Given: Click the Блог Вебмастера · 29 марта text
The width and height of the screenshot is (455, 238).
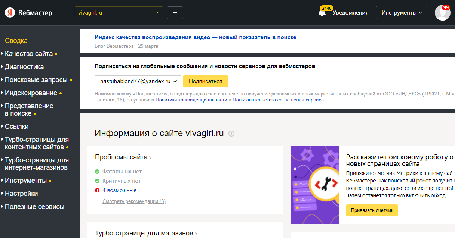Looking at the screenshot, I should pos(126,46).
